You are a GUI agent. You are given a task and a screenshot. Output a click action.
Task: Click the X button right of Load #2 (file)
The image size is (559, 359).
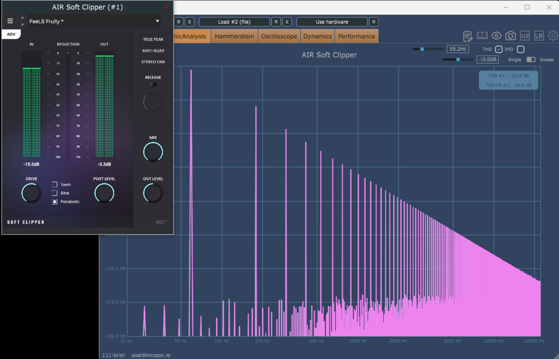[x=287, y=22]
